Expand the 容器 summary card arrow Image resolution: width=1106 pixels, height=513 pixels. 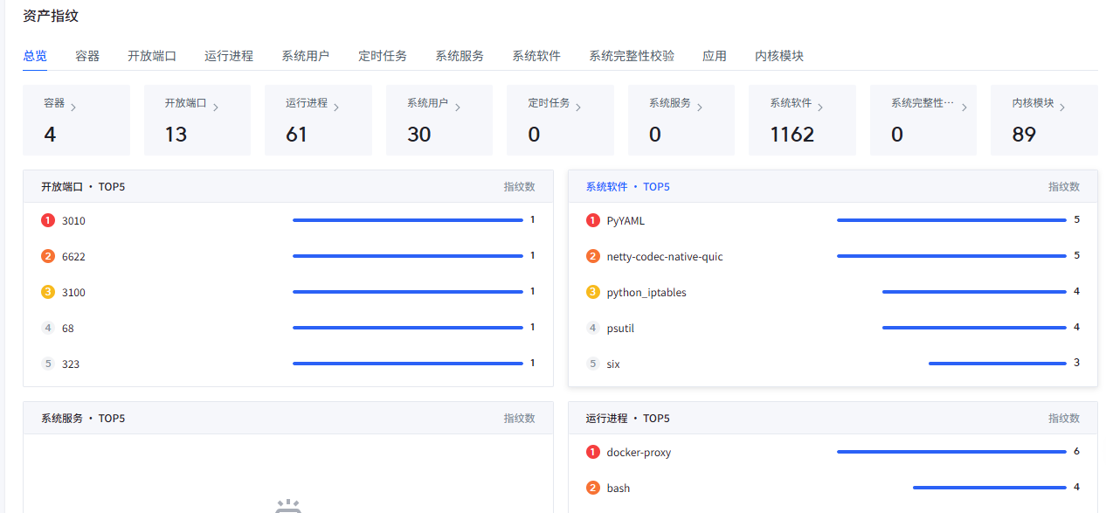(73, 107)
